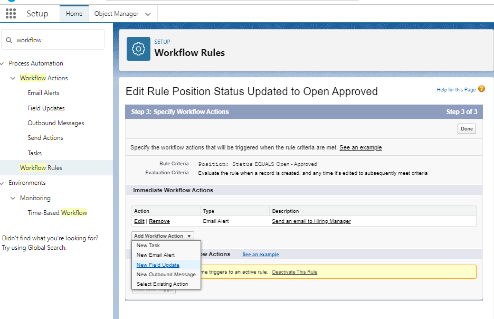Open See an example link beside time-dependent actions
The height and width of the screenshot is (319, 494).
261,255
